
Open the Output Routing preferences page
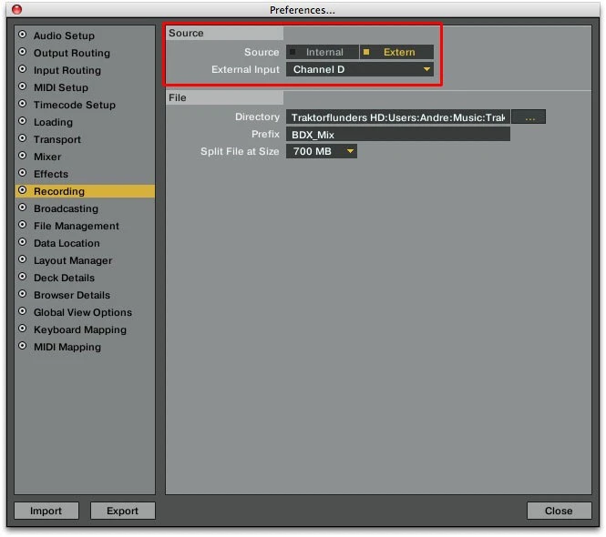(x=71, y=53)
